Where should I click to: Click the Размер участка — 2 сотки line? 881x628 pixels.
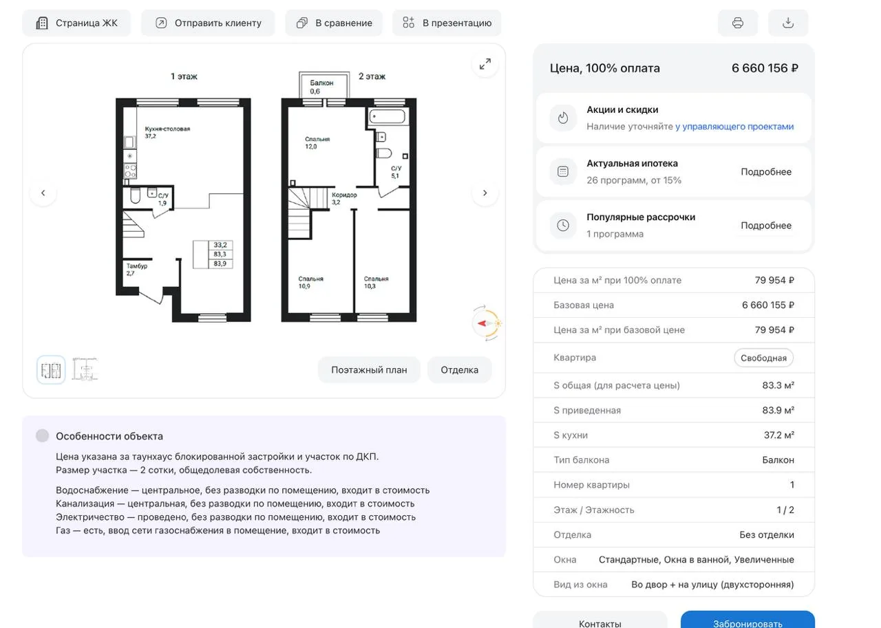coord(184,470)
